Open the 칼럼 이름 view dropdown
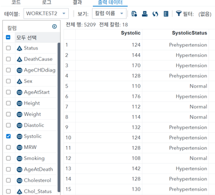Viewport: 215px width, 195px height. [x=109, y=13]
